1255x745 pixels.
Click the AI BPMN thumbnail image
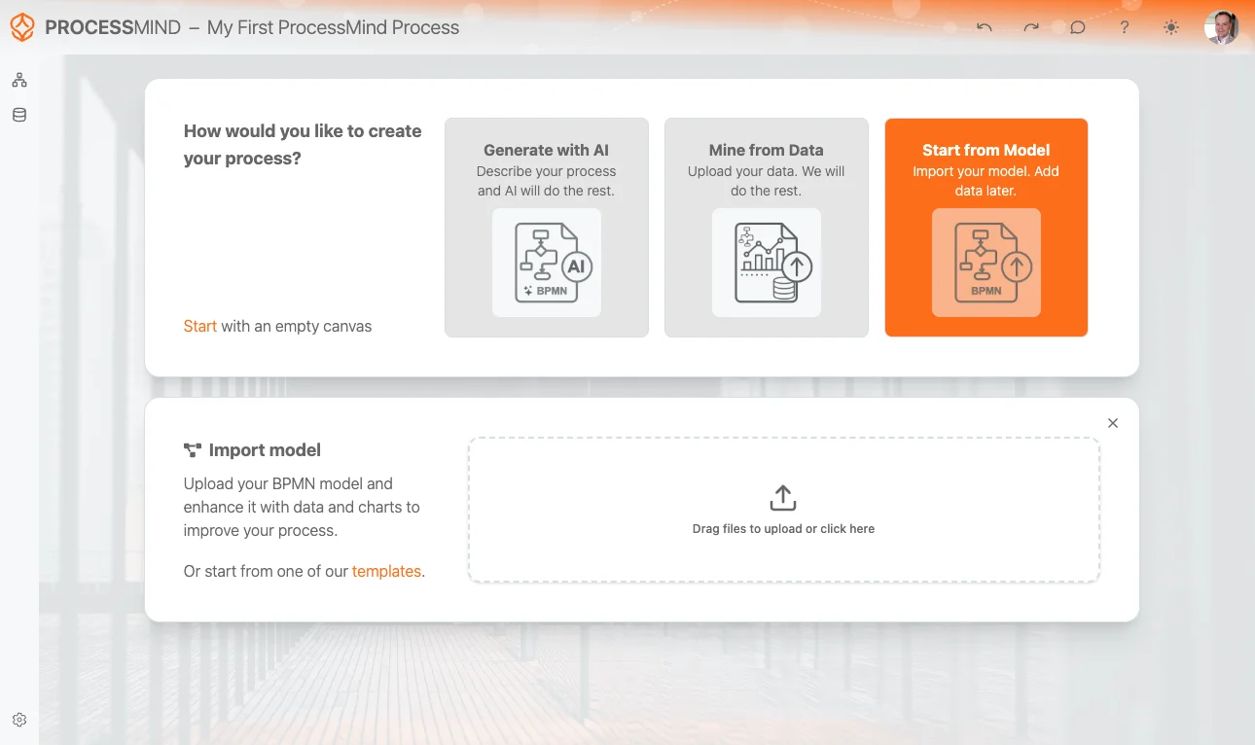[x=547, y=263]
